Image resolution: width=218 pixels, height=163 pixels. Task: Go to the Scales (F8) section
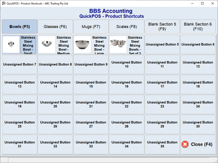pos(126,27)
